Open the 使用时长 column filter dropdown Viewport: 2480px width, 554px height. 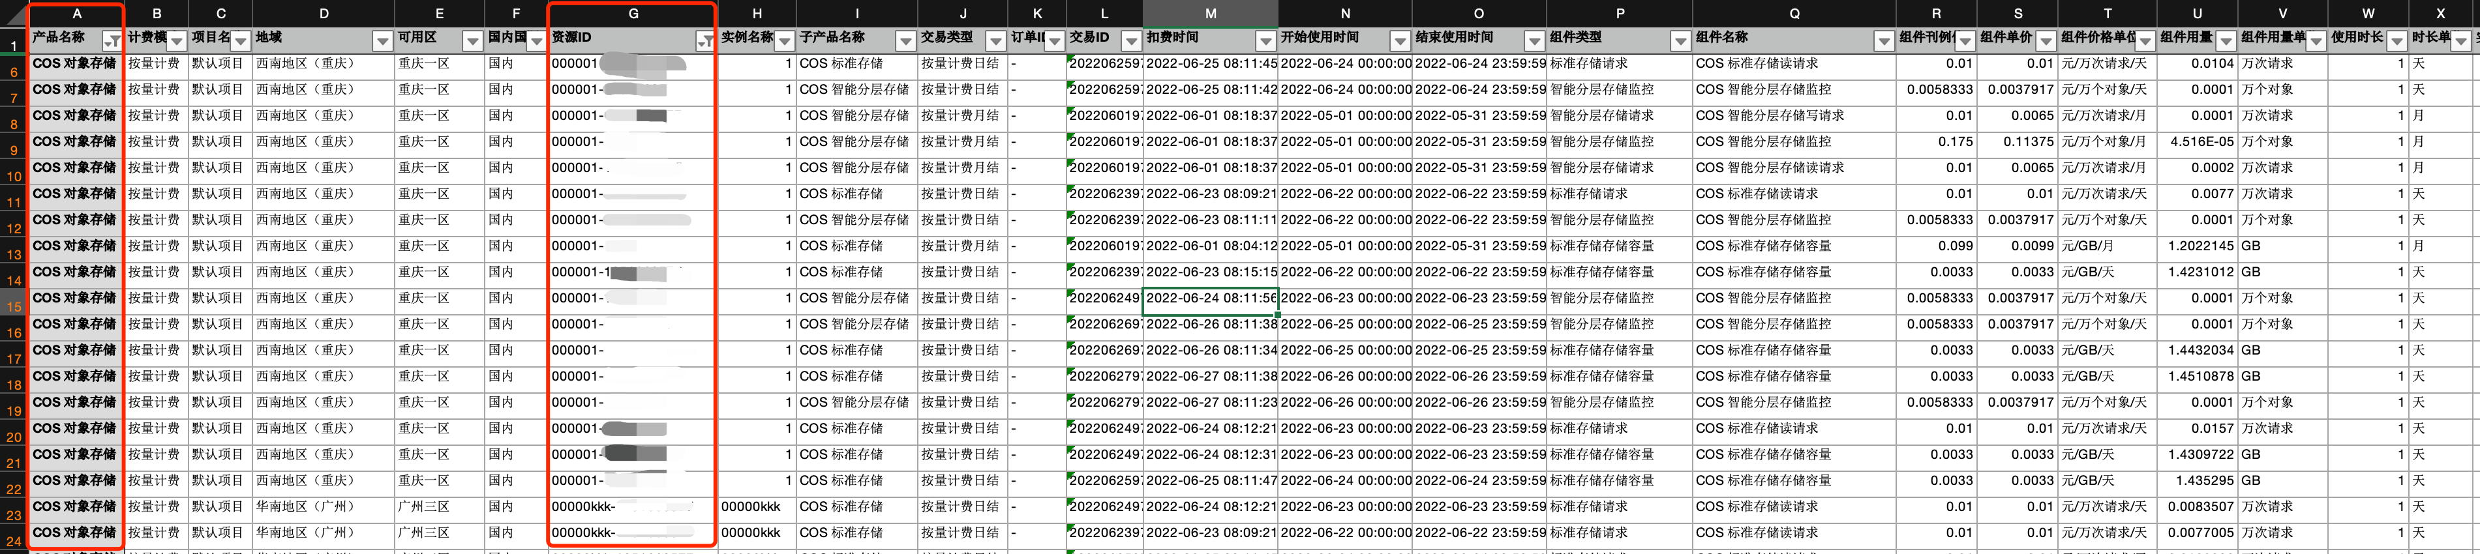click(x=2397, y=40)
